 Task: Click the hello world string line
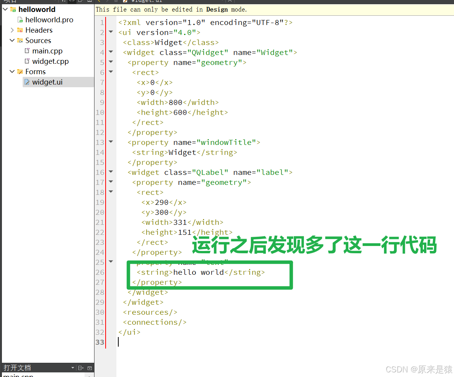(x=200, y=272)
